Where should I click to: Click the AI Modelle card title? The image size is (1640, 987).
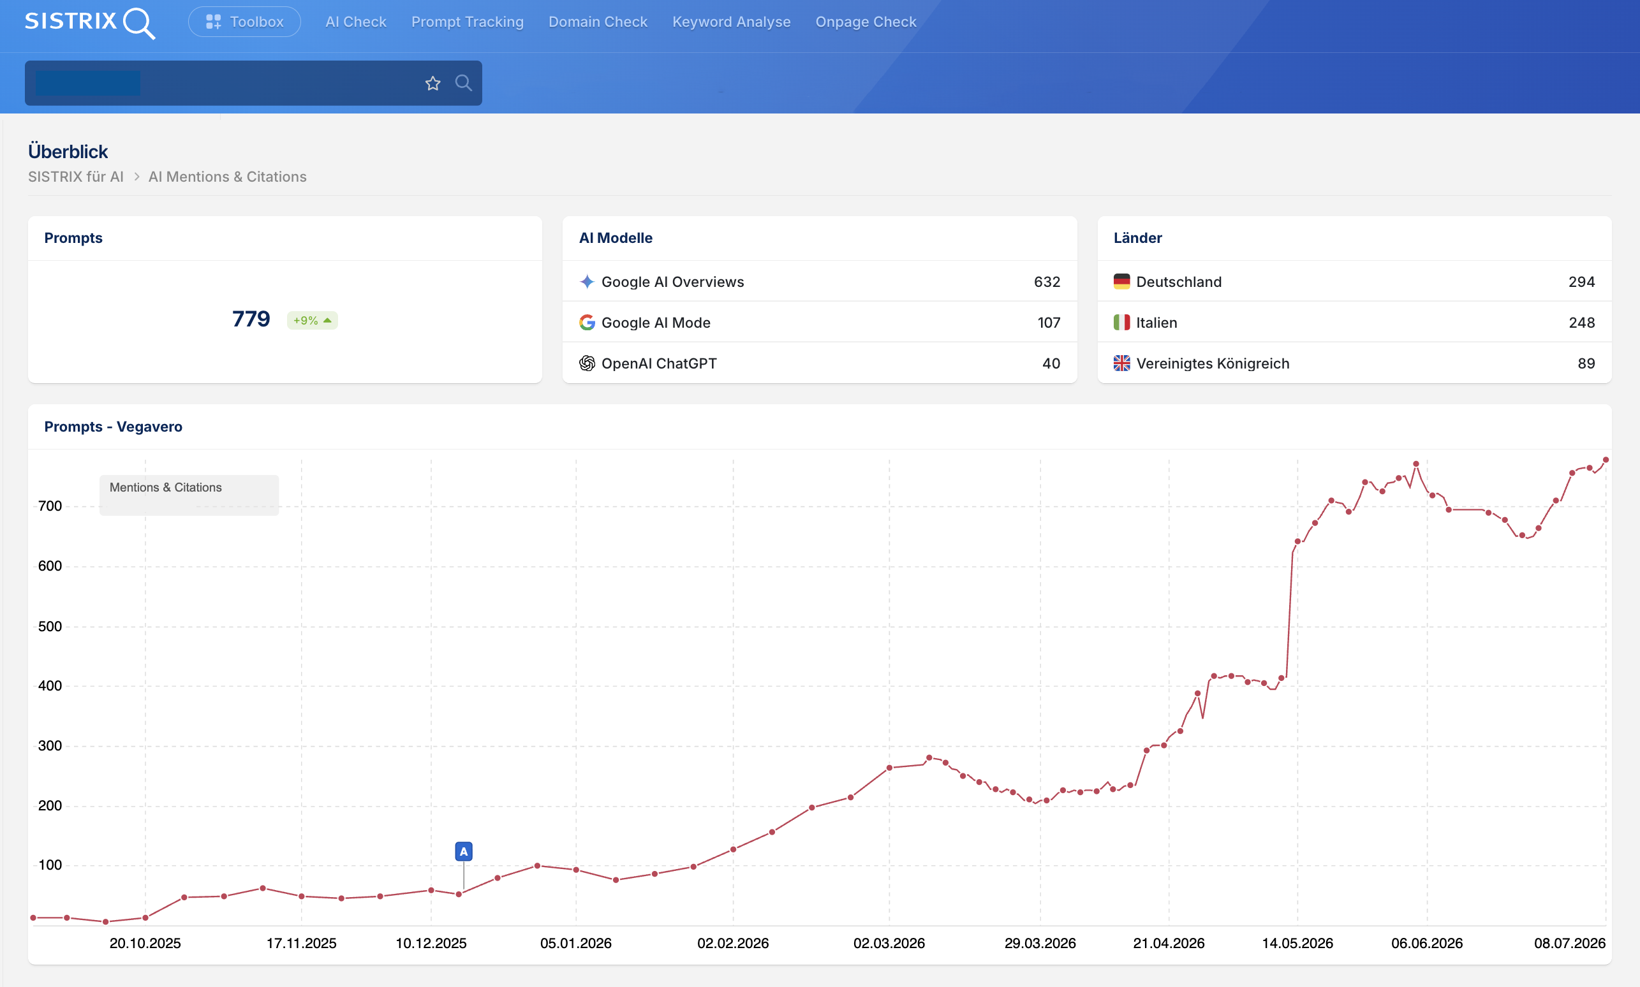tap(616, 238)
